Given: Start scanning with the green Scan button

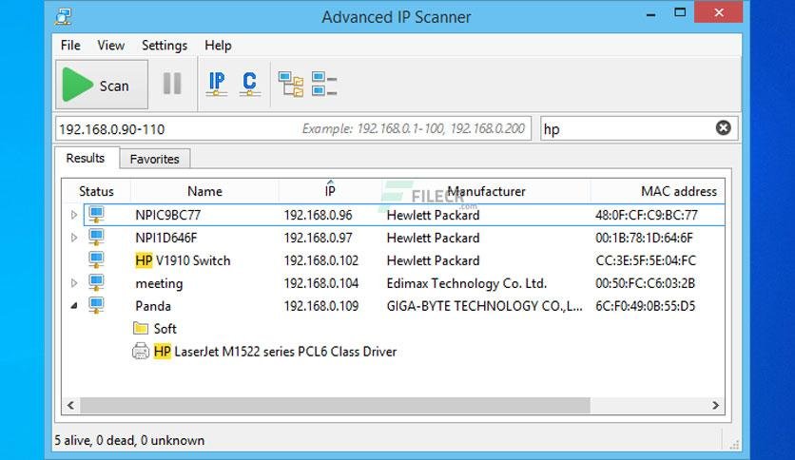Looking at the screenshot, I should [102, 85].
